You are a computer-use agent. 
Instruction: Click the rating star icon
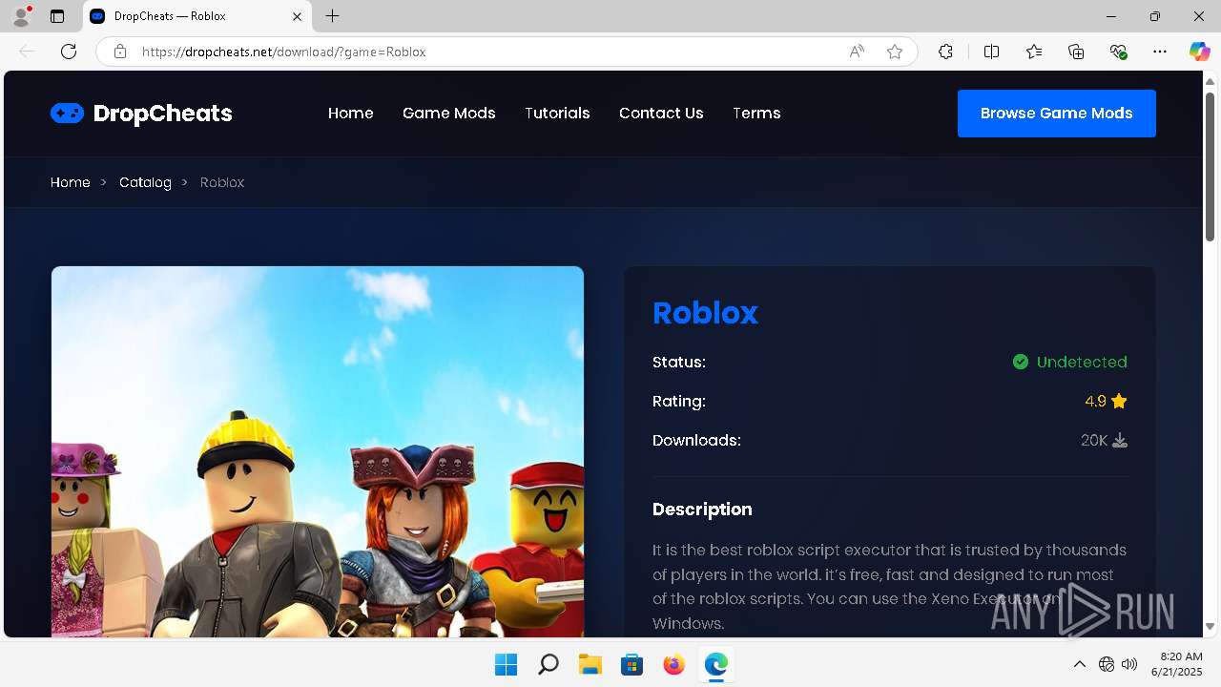(1119, 402)
